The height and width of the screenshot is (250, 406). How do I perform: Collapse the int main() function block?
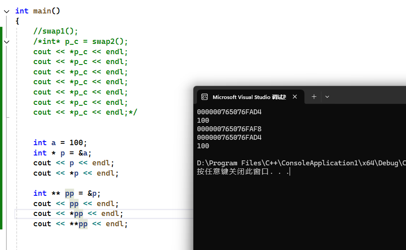click(7, 11)
